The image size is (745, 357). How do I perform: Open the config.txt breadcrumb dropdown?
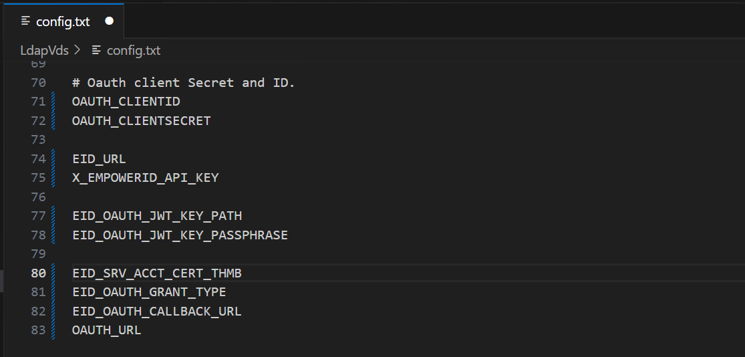(x=133, y=50)
